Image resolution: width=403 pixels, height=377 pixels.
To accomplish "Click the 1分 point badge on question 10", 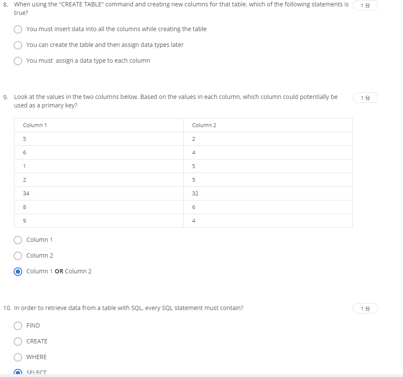I will click(365, 308).
